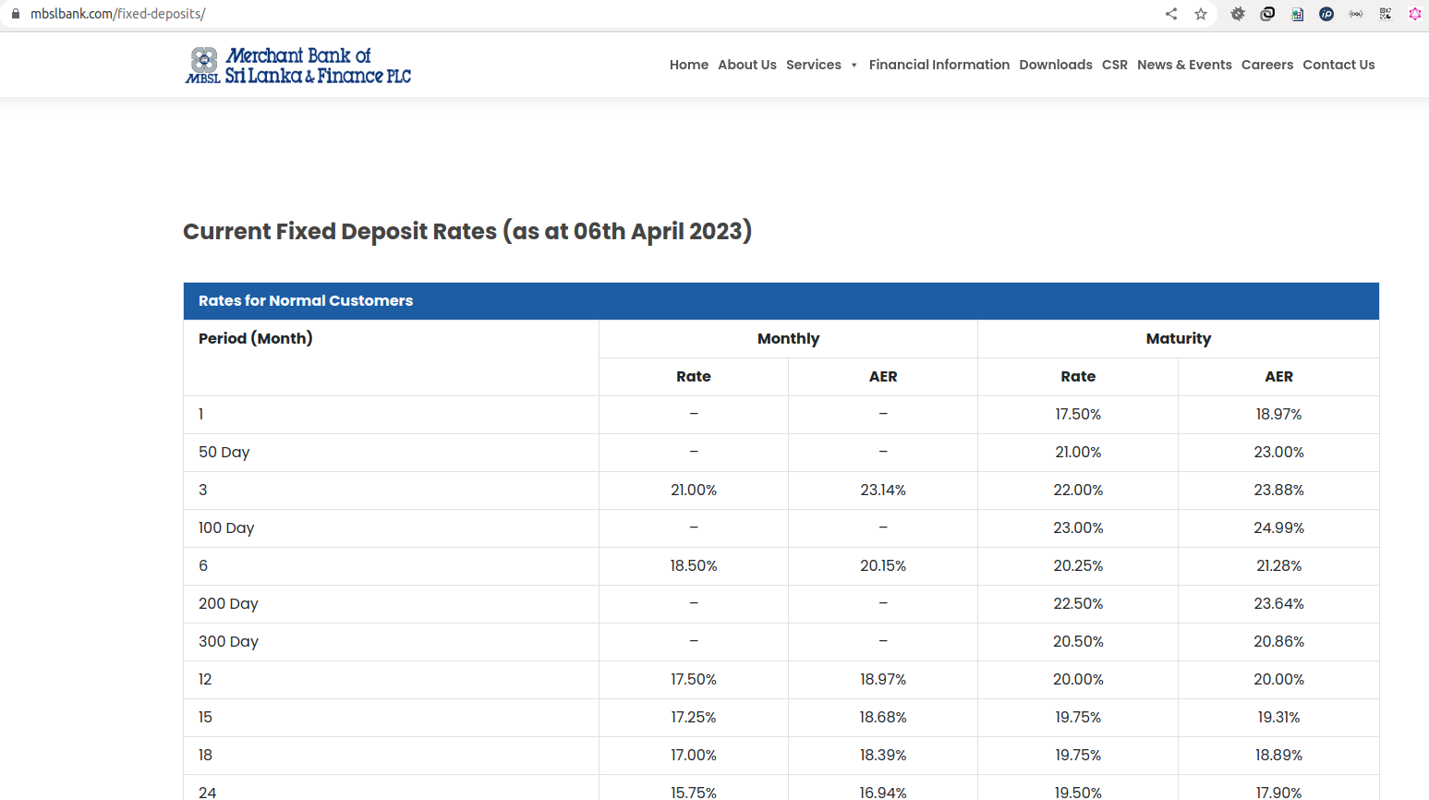Open the QR code extension icon
Image resolution: width=1429 pixels, height=800 pixels.
(1386, 14)
